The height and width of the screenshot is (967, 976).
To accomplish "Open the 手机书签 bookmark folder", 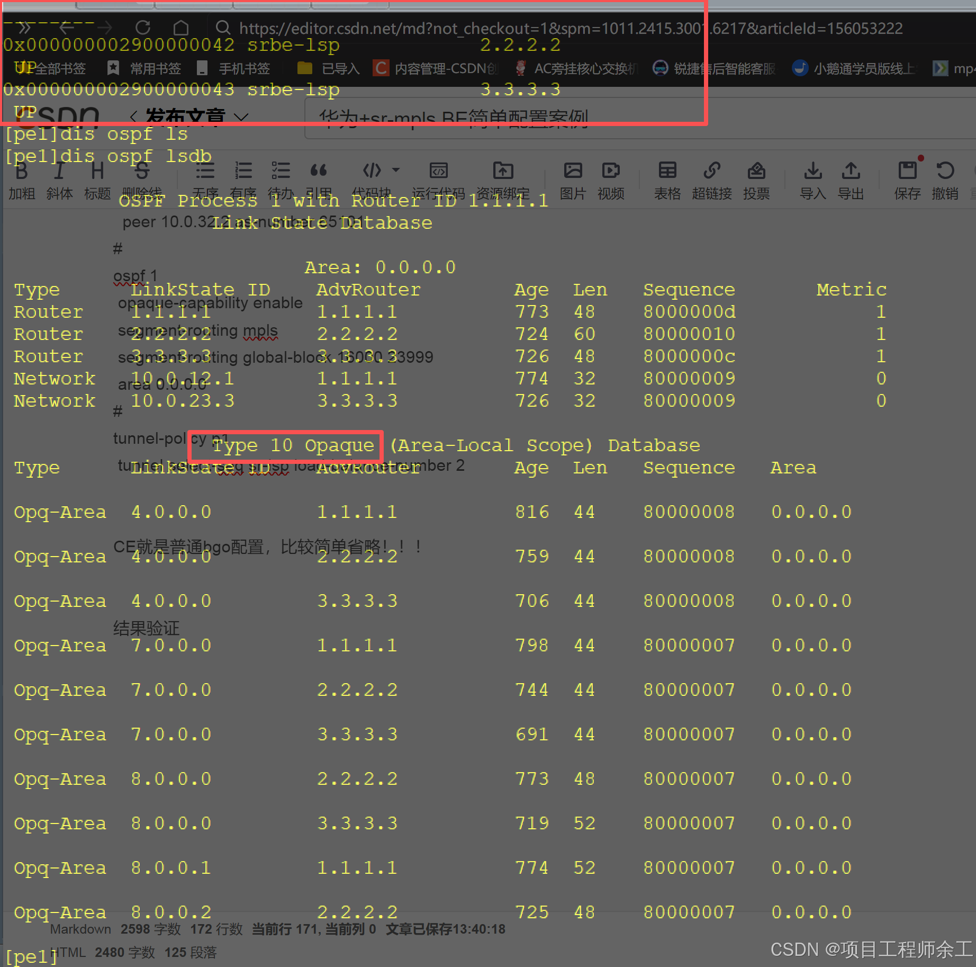I will tap(233, 68).
